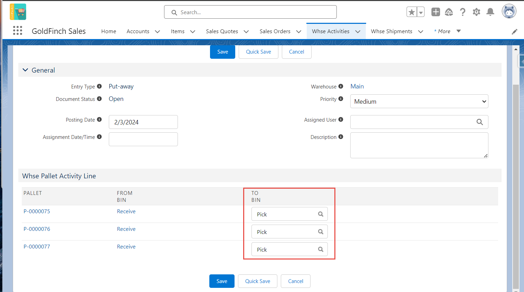Screen dimensions: 524x292
Task: Click the Entry Type info icon
Action: 99,86
